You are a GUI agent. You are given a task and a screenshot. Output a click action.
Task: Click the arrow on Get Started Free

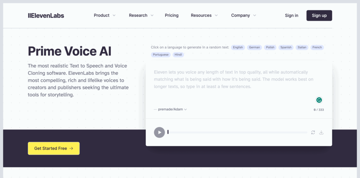tap(71, 148)
